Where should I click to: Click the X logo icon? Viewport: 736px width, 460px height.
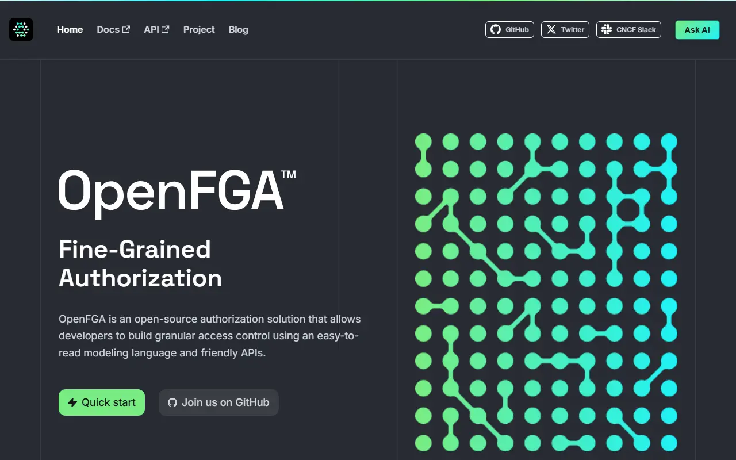(x=551, y=29)
